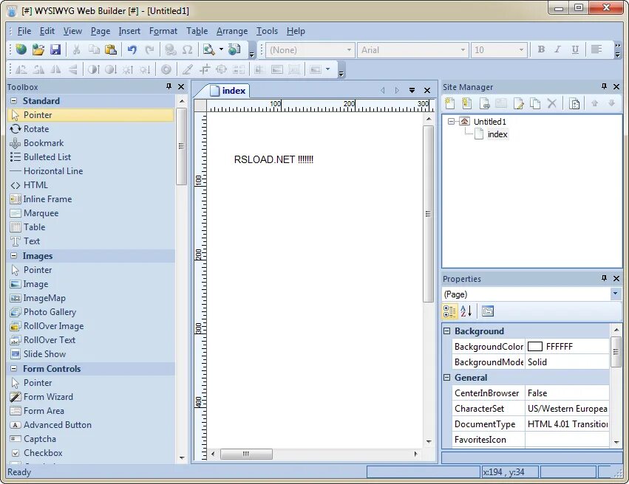The image size is (629, 484).
Task: Open the File menu
Action: tap(24, 31)
